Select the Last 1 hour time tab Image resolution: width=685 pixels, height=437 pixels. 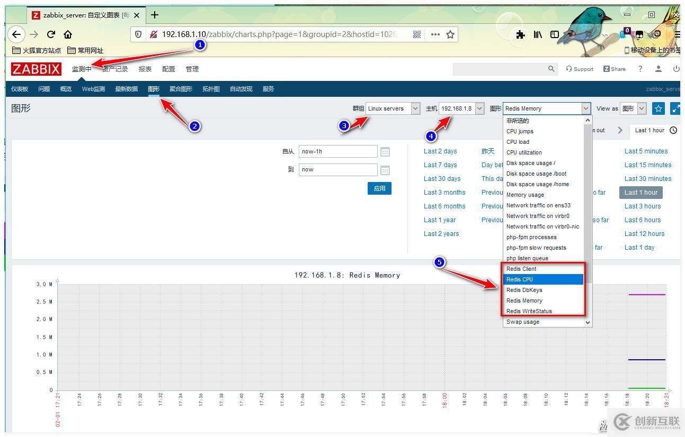coord(650,130)
